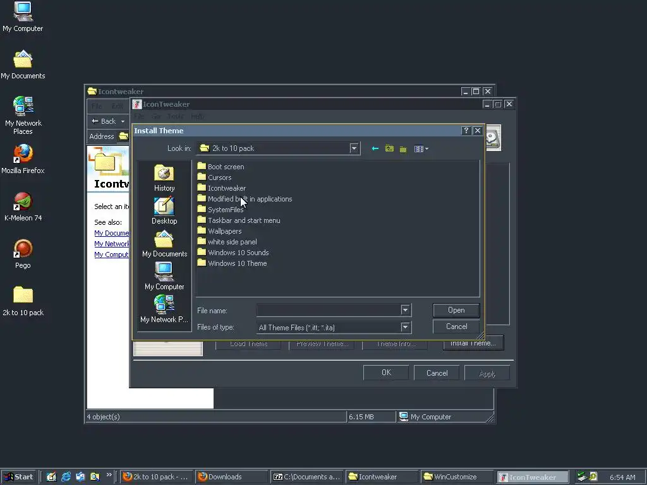The width and height of the screenshot is (647, 485).
Task: Click the Open button
Action: [x=456, y=310]
